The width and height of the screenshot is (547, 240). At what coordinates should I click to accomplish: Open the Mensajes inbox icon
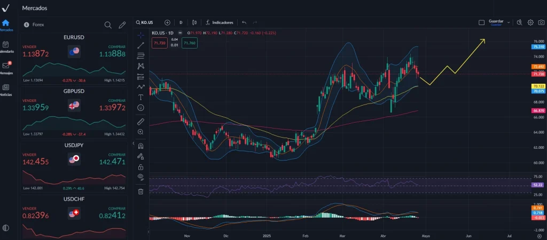pyautogui.click(x=5, y=66)
